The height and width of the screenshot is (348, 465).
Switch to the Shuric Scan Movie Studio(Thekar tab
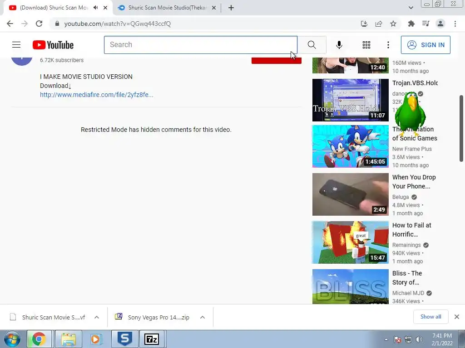coord(168,8)
